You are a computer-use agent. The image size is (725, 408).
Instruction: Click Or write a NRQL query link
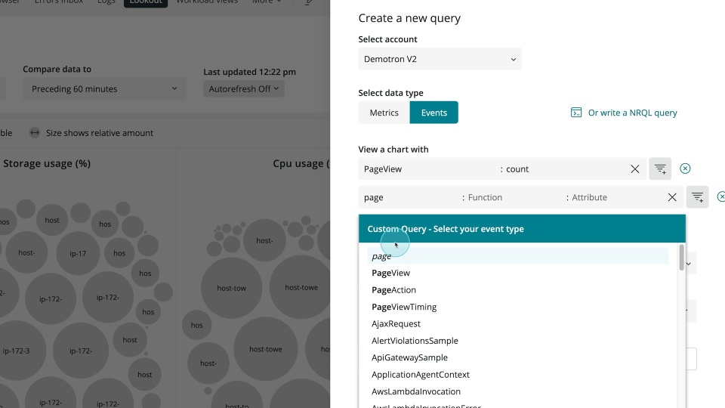(632, 113)
